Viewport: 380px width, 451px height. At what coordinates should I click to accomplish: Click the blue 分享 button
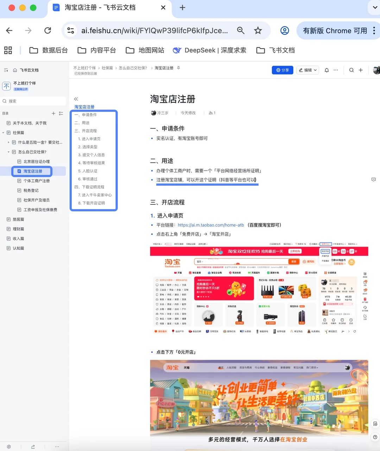click(283, 70)
